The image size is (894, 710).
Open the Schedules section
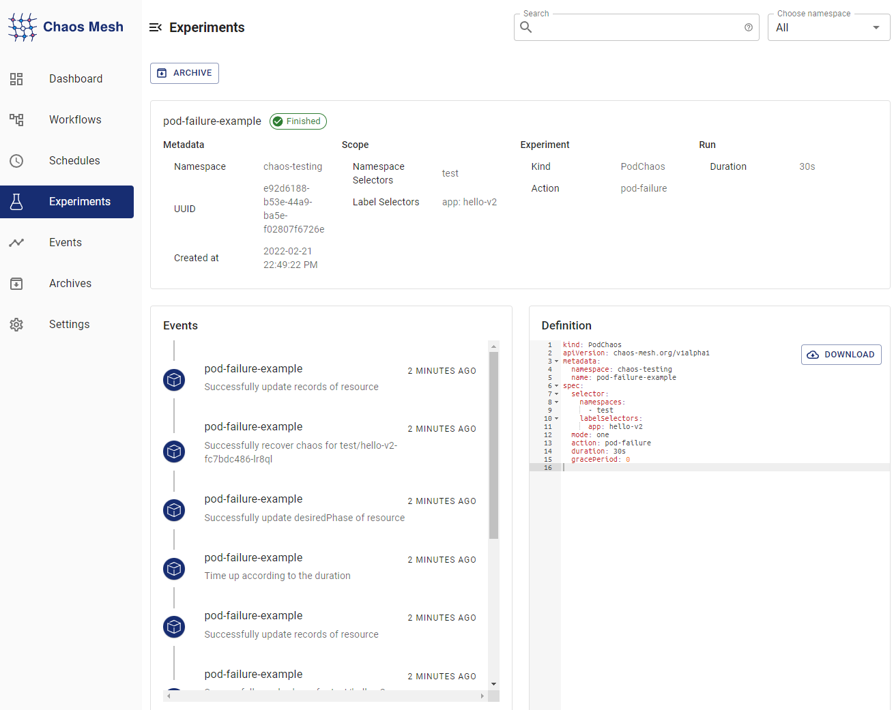tap(67, 161)
